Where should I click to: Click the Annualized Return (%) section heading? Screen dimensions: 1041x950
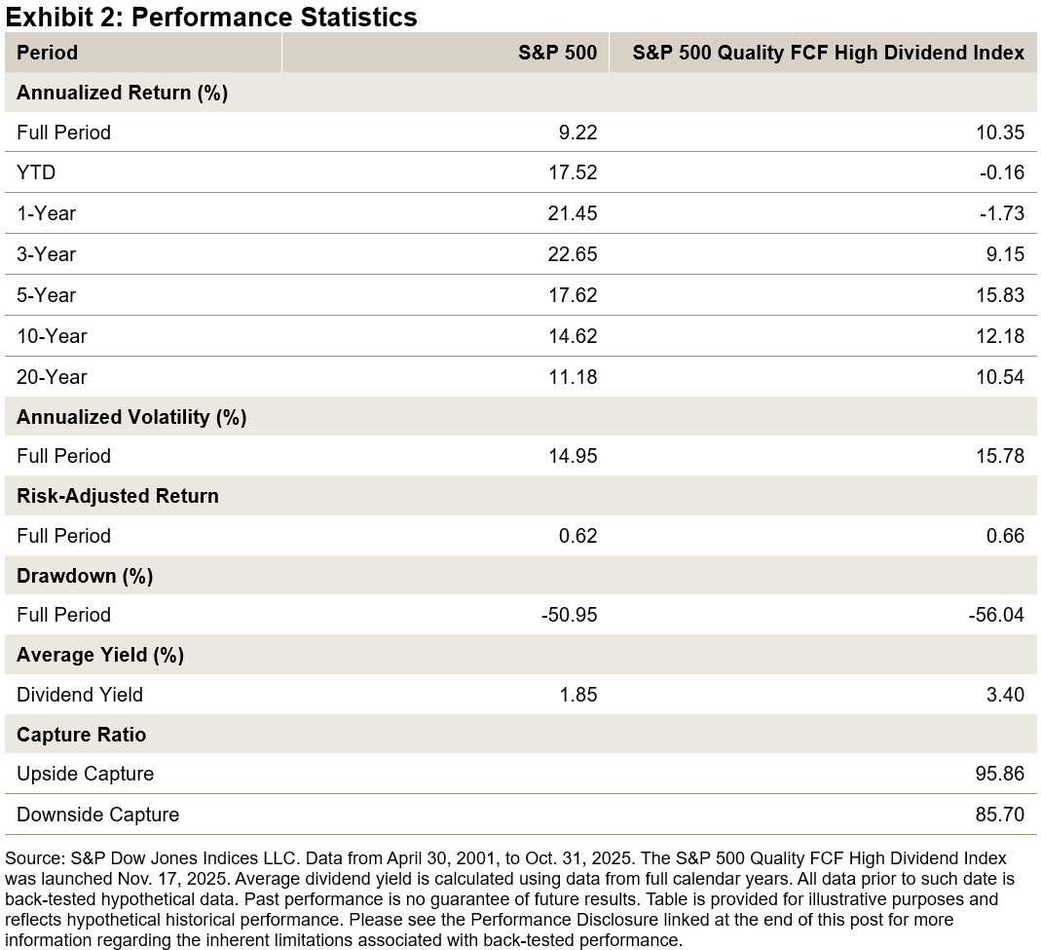point(122,94)
